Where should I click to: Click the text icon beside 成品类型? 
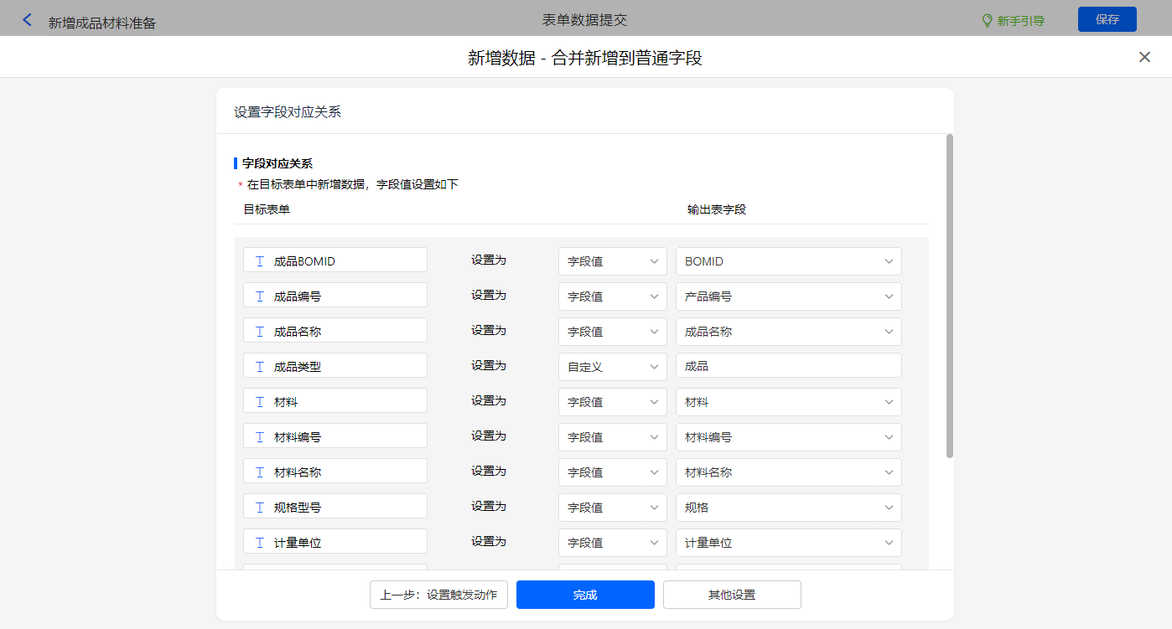pos(260,367)
